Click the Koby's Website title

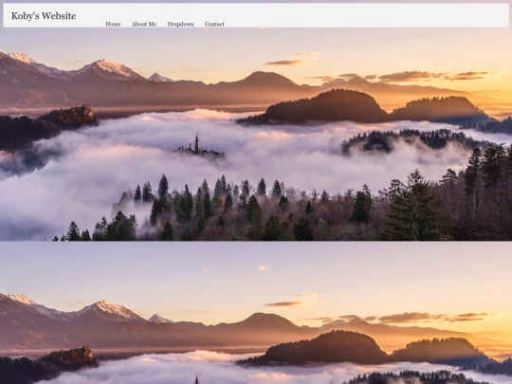(x=44, y=16)
